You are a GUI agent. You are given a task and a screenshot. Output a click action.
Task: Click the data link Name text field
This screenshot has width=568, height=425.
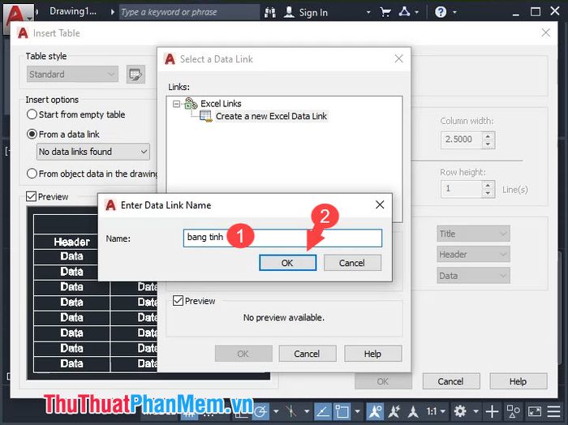pyautogui.click(x=282, y=238)
